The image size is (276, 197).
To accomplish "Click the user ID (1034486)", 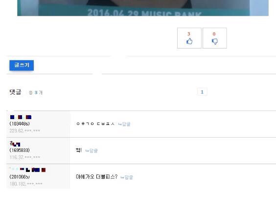I will [x=20, y=123].
